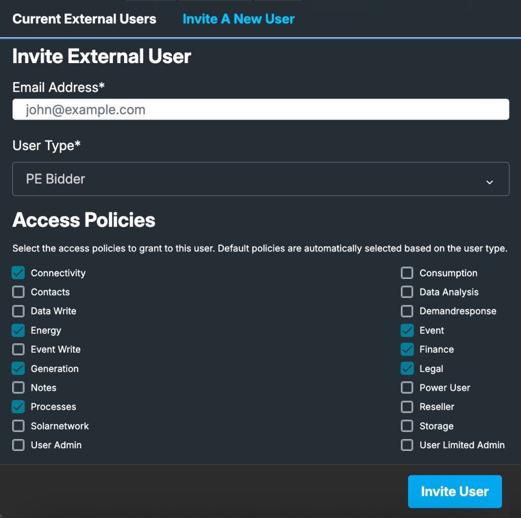The image size is (521, 518).
Task: Uncheck the Generation policy checkbox
Action: [x=18, y=369]
